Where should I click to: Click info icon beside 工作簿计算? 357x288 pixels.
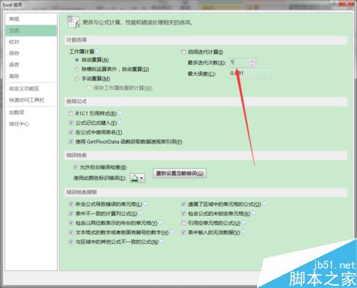click(x=97, y=51)
